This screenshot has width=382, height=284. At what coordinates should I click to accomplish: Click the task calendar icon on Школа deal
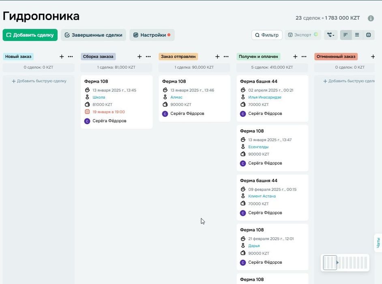87,112
